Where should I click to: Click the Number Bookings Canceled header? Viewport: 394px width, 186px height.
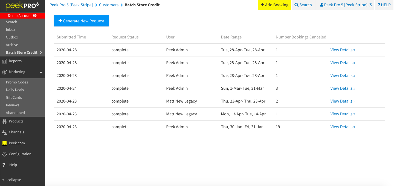click(x=301, y=37)
